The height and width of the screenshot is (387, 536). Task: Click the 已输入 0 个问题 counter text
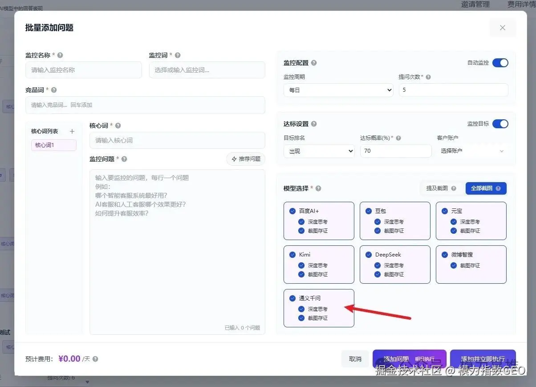(242, 328)
